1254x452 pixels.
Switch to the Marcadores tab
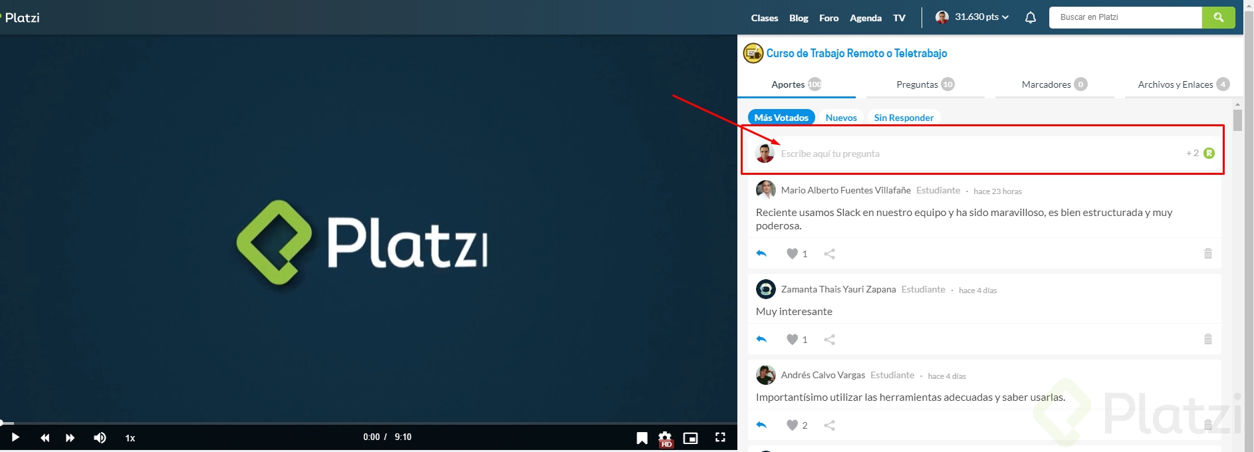point(1055,84)
